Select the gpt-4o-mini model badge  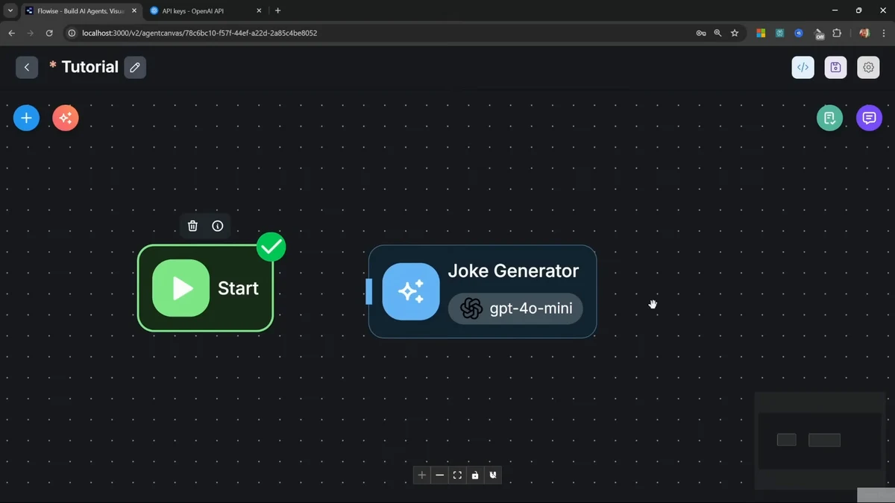pos(515,308)
